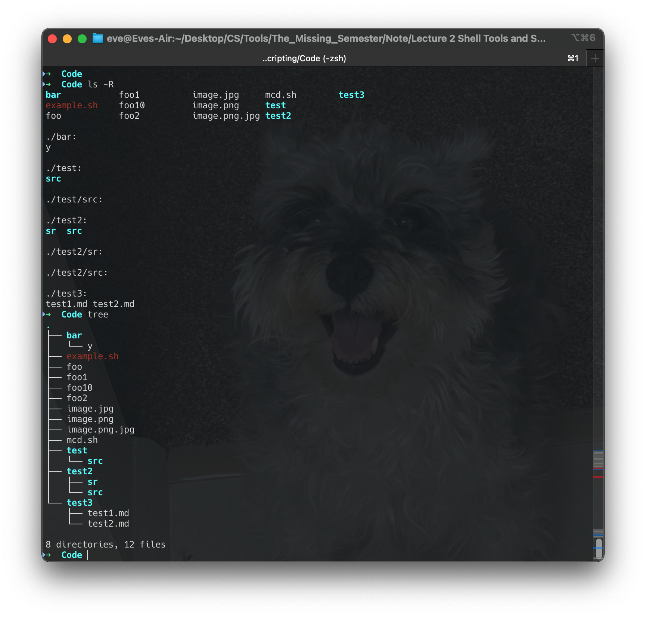
Task: Click the src folder under test in tree output
Action: 96,461
